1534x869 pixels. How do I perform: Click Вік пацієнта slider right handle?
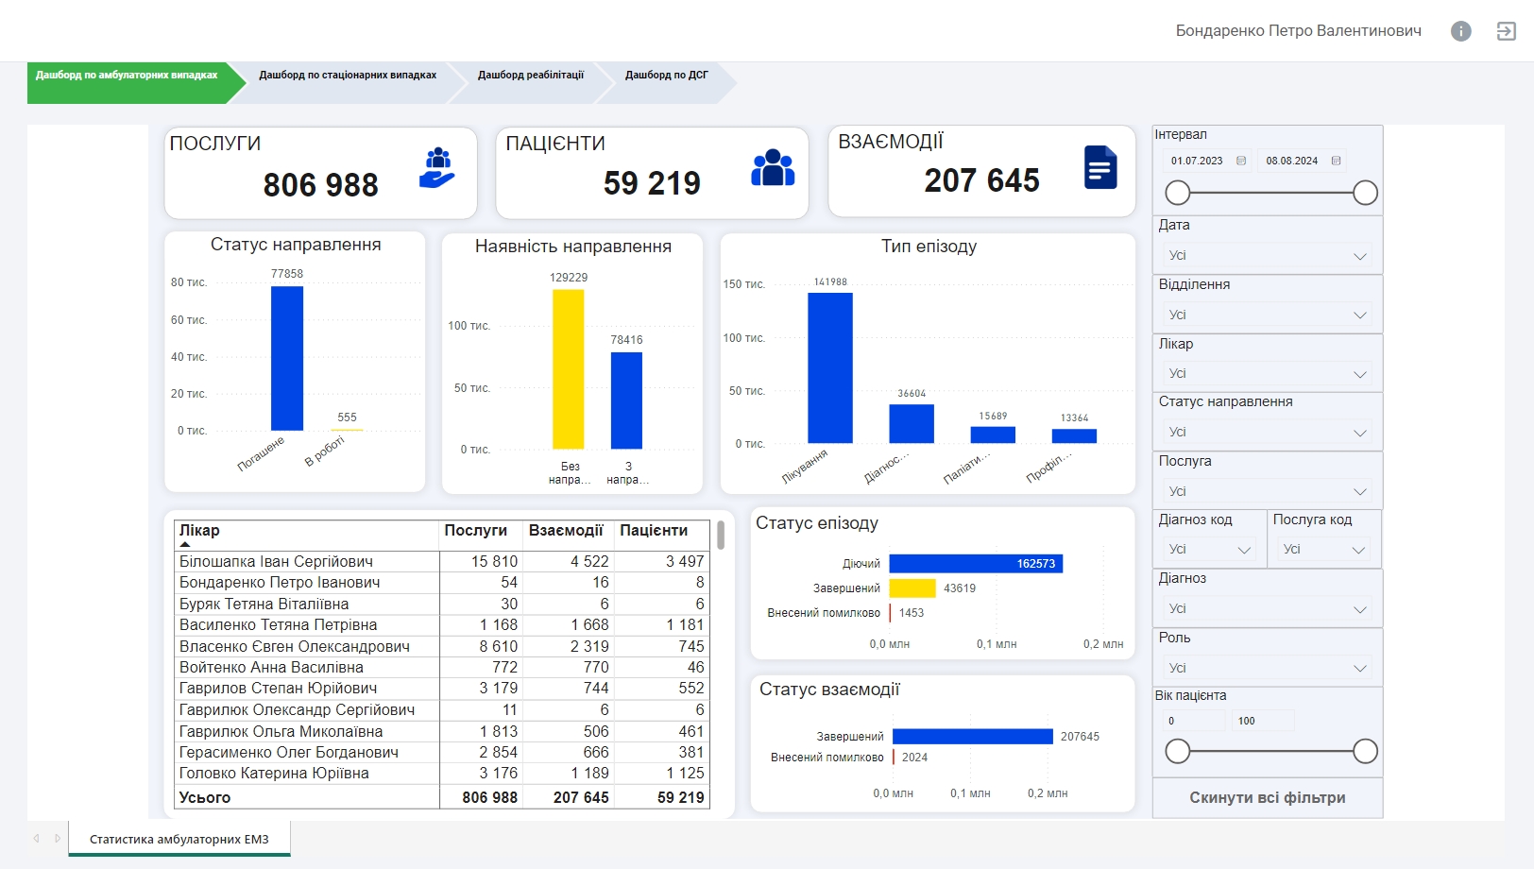1365,751
